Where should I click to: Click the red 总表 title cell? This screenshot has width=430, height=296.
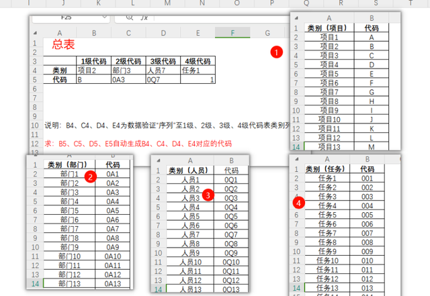pos(63,44)
